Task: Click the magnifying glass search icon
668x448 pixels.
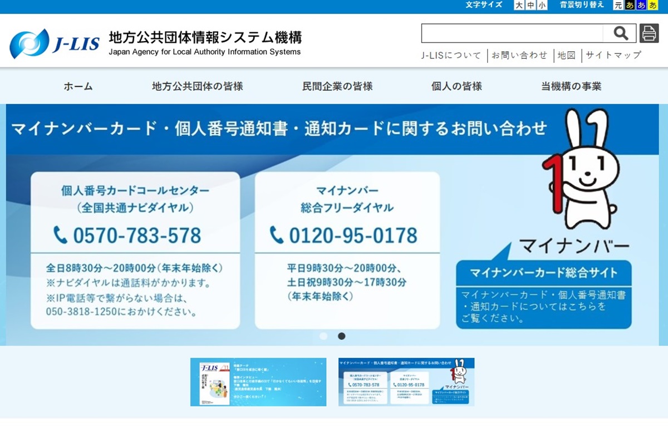Action: click(620, 33)
